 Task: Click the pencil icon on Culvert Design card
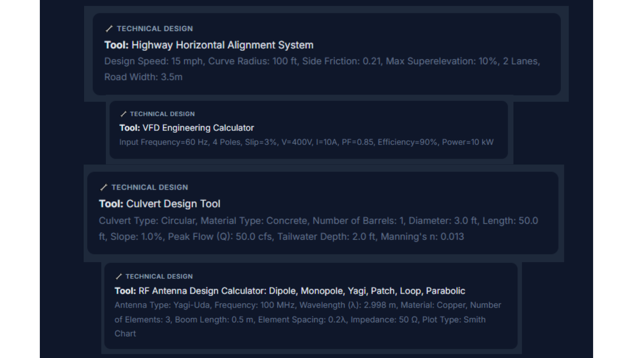pos(104,187)
